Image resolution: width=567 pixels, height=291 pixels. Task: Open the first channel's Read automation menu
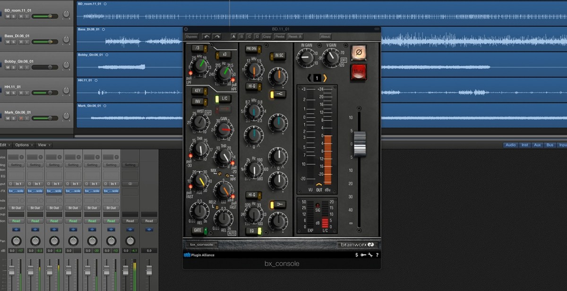click(x=17, y=221)
